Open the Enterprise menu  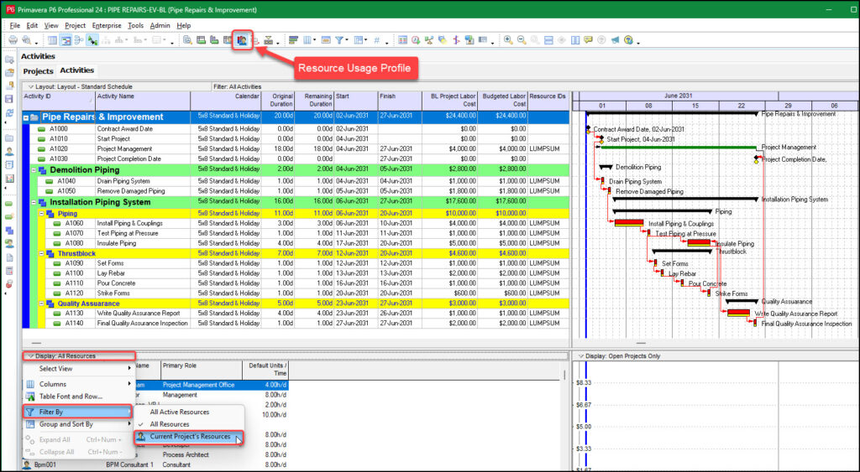pos(107,25)
